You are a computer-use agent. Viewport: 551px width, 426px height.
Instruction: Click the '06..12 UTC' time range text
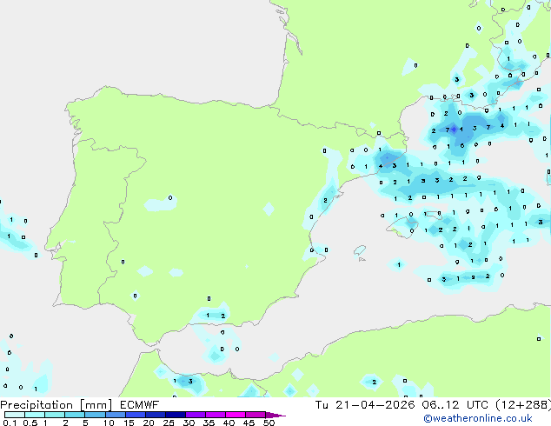[455, 404]
